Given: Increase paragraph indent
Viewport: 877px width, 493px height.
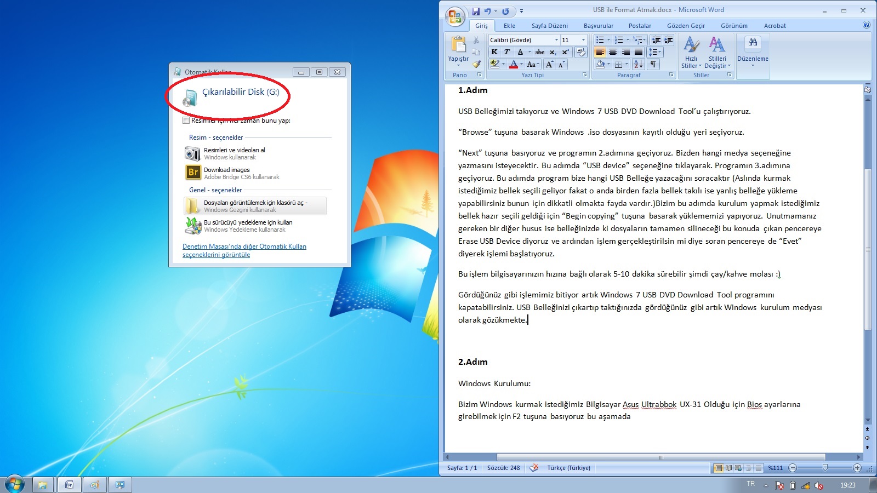Looking at the screenshot, I should [x=669, y=40].
